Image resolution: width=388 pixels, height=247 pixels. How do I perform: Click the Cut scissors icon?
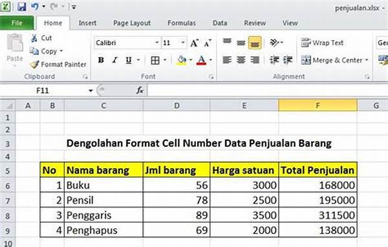click(x=34, y=38)
